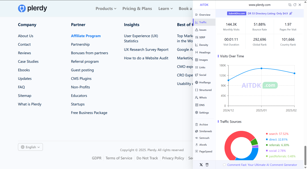Open the Do Not Track link
This screenshot has height=169, width=307.
147,158
